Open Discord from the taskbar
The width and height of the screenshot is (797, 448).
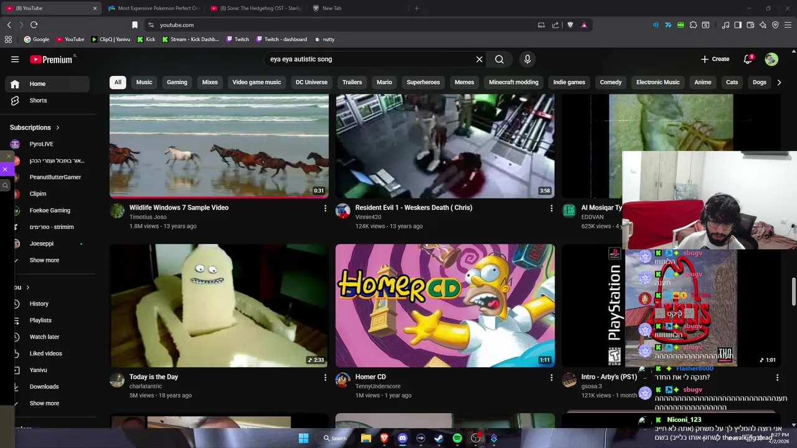point(402,439)
